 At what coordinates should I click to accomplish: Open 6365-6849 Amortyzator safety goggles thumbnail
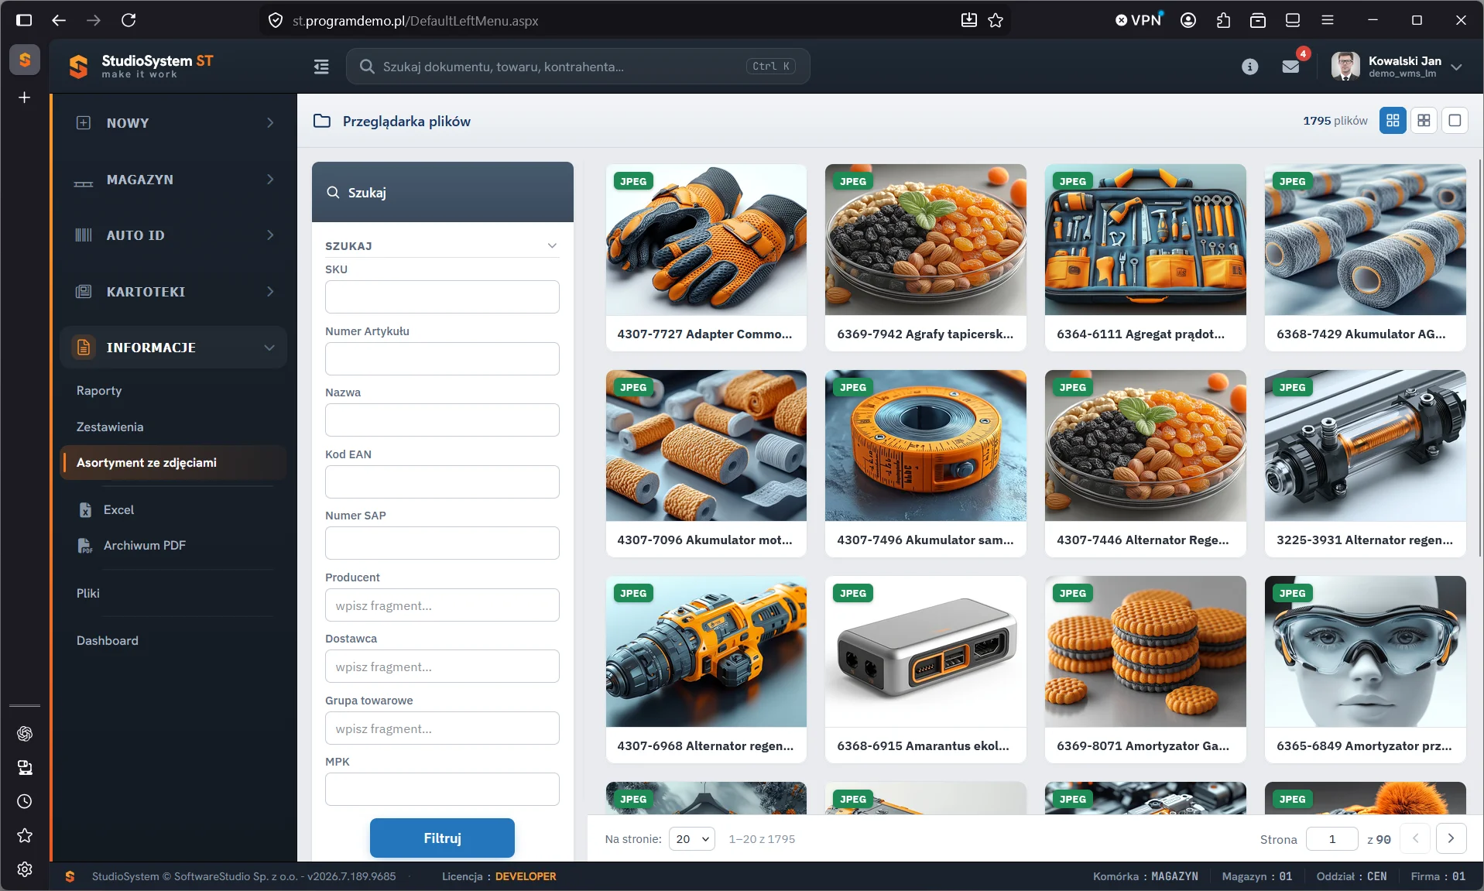(x=1365, y=652)
